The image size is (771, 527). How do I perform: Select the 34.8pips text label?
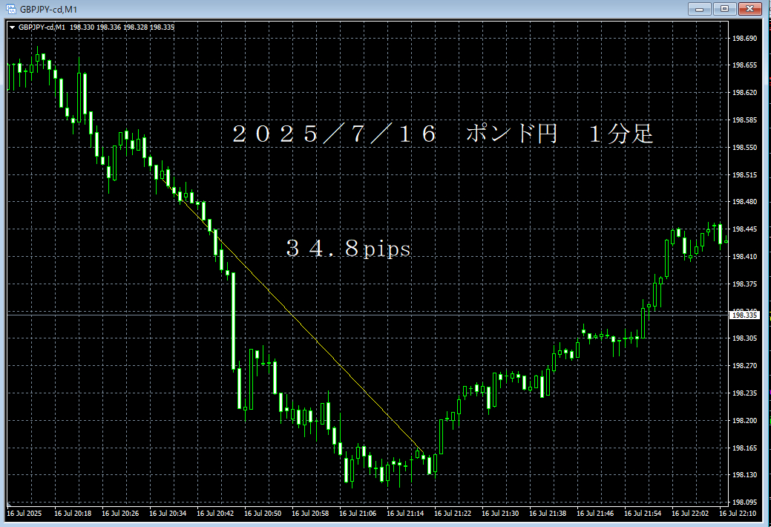348,249
